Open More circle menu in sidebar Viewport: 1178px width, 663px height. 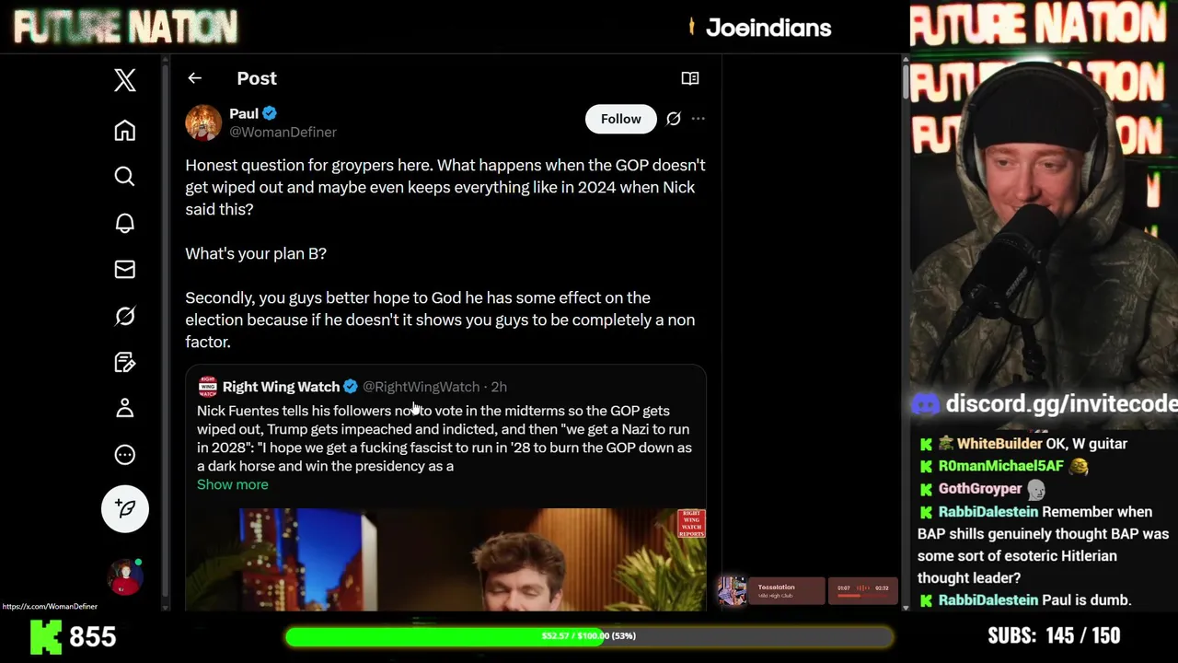coord(125,455)
